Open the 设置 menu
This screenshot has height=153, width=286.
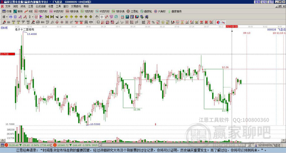click(51, 6)
